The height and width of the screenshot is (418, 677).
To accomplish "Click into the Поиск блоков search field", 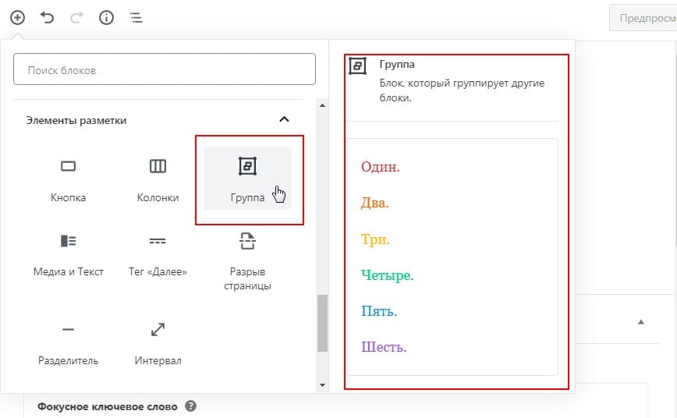I will point(165,69).
